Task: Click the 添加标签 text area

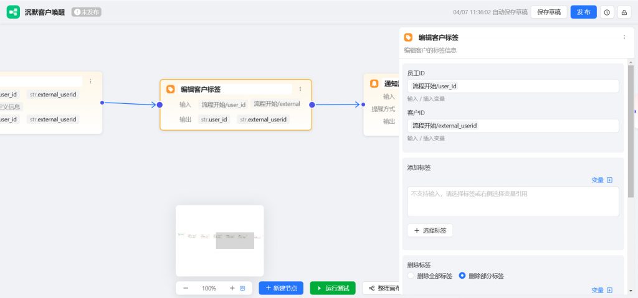Action: [513, 202]
